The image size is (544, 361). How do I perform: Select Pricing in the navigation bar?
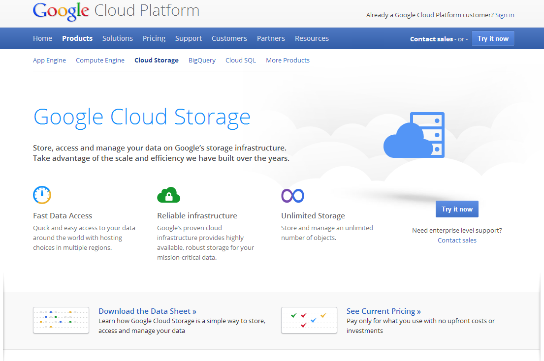pyautogui.click(x=154, y=38)
